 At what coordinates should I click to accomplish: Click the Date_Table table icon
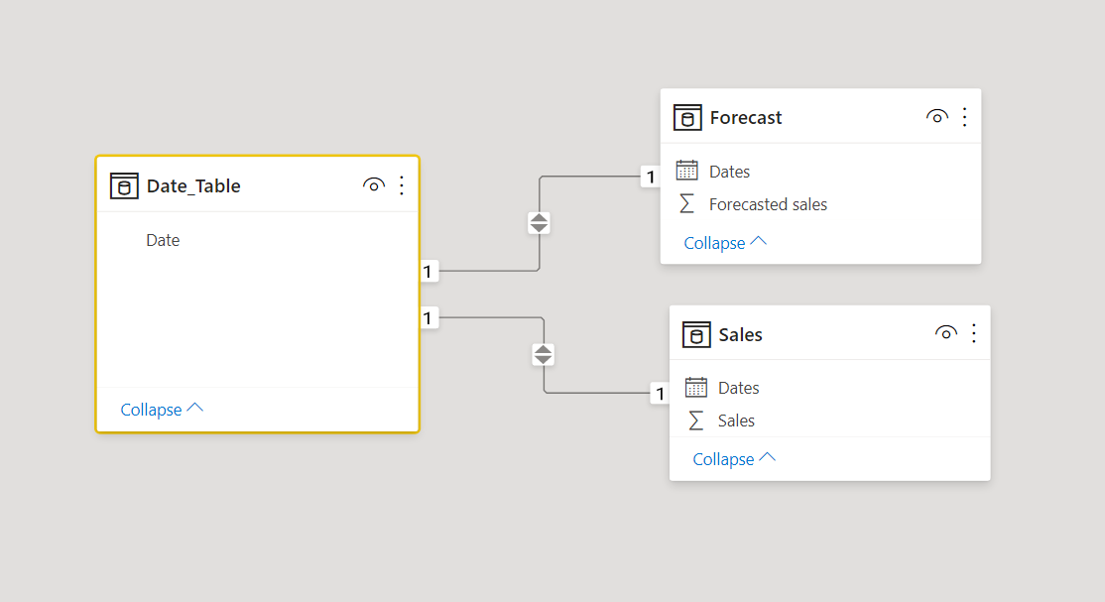(x=124, y=186)
